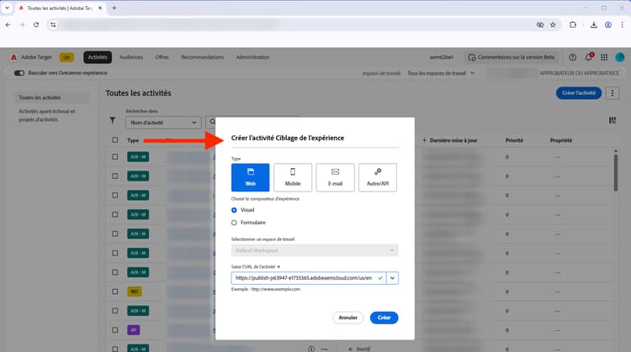Open the Nom d'activité search dropdown
This screenshot has height=352, width=631.
pos(163,123)
